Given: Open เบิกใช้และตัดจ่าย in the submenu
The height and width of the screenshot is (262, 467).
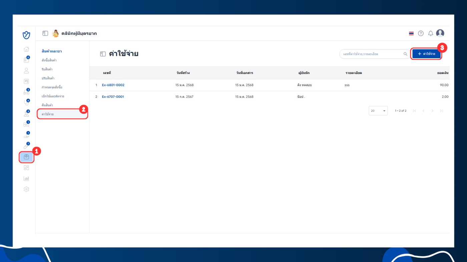Looking at the screenshot, I should click(x=53, y=96).
